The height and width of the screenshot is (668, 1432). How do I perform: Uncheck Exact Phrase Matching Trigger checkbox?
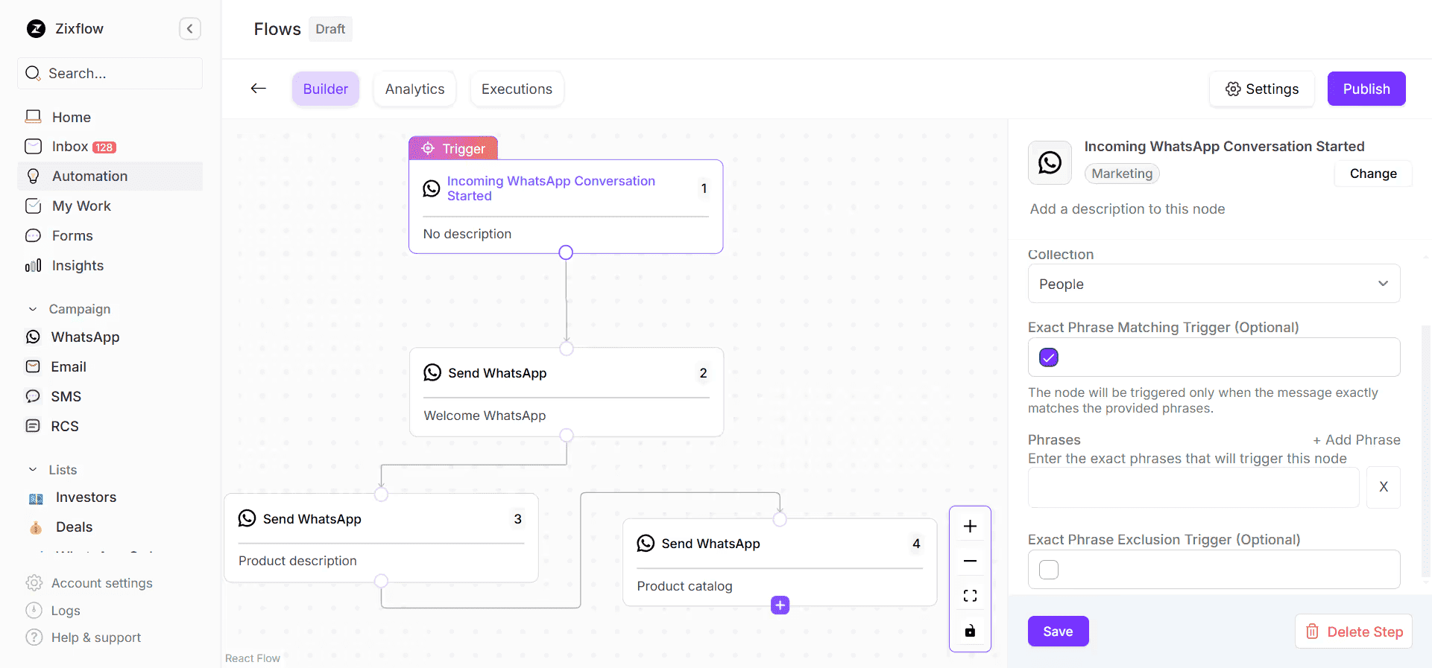1049,357
